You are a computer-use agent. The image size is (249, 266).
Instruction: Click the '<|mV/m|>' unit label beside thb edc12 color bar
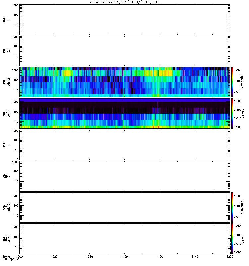coord(242,82)
